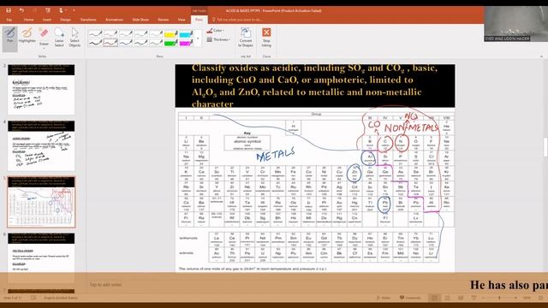Click the Redo icon in quick access toolbar

tap(34, 10)
